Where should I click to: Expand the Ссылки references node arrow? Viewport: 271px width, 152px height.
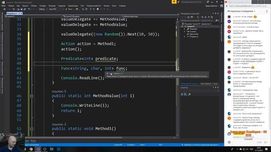point(185,32)
